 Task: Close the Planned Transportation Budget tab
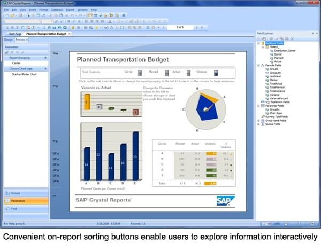click(70, 34)
